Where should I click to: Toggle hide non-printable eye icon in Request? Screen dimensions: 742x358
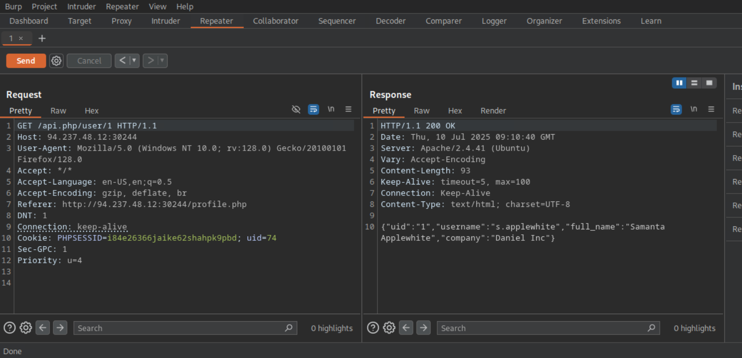(x=296, y=109)
